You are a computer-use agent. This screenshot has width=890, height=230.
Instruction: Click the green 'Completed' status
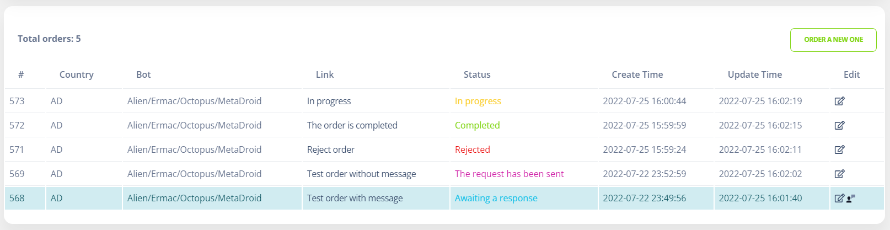478,125
